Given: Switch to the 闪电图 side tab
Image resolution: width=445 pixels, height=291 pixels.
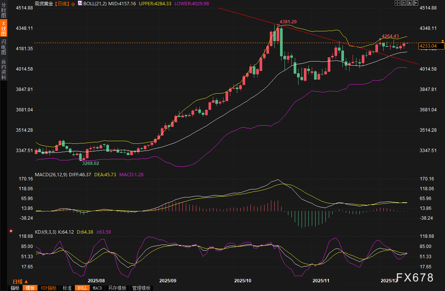Looking at the screenshot, I should coord(4,47).
